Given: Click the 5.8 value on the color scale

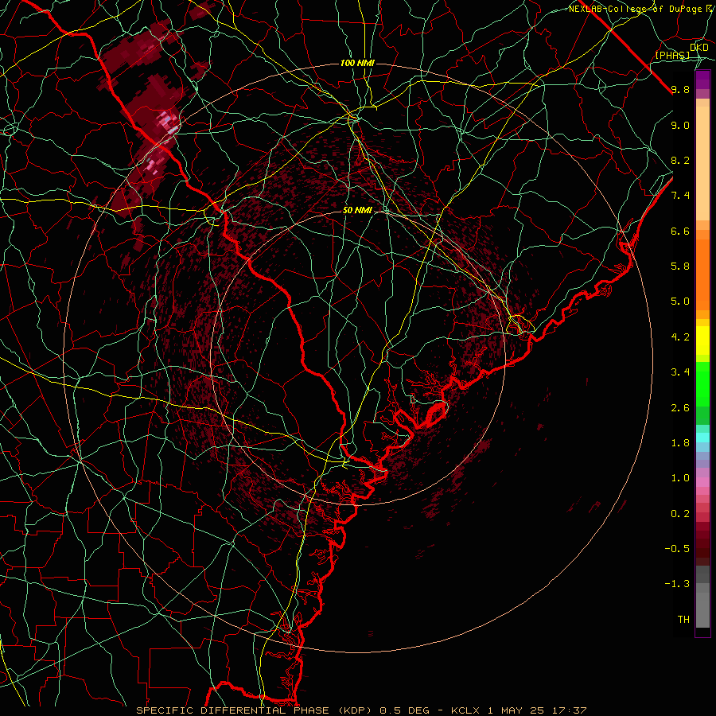Looking at the screenshot, I should click(680, 267).
